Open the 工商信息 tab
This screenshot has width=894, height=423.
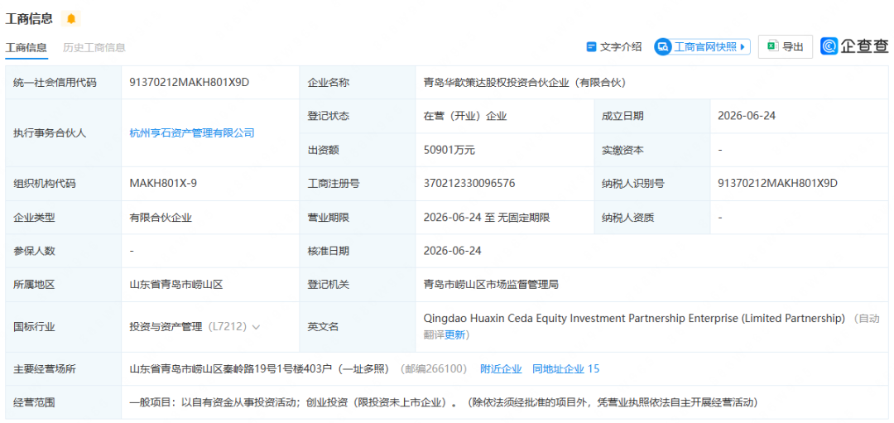pos(26,47)
